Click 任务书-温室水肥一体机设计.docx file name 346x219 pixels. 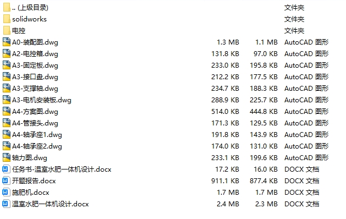click(x=62, y=169)
